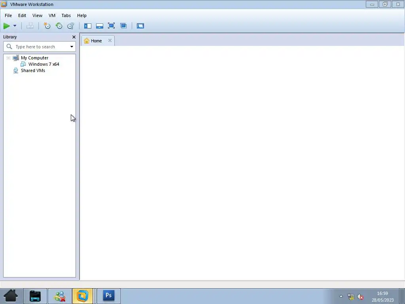Open the Tabs menu
Screen dimensions: 405x304
[66, 15]
